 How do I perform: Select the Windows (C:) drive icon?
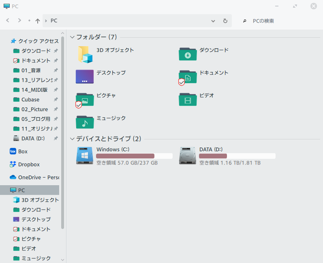pos(85,156)
